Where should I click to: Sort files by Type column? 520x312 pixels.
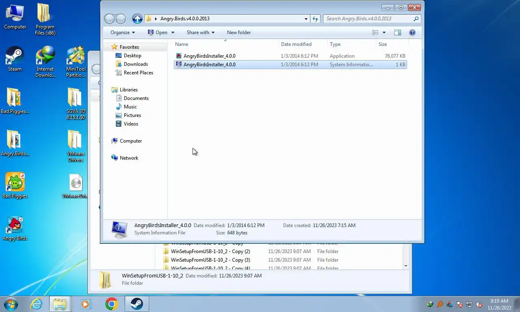(352, 44)
